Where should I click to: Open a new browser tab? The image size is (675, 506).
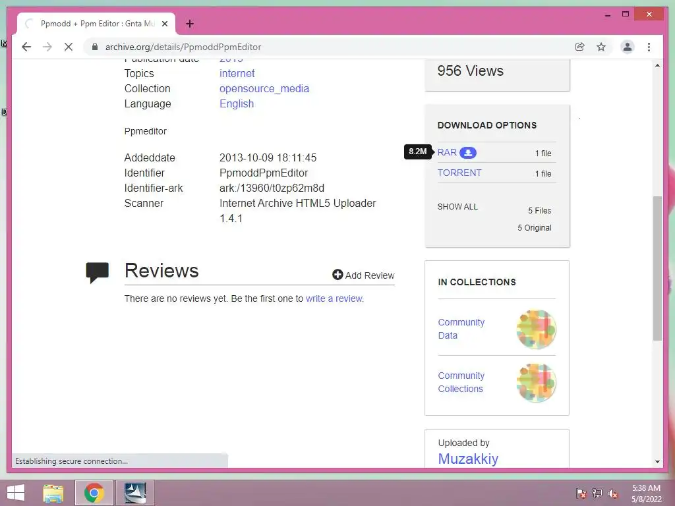click(190, 24)
